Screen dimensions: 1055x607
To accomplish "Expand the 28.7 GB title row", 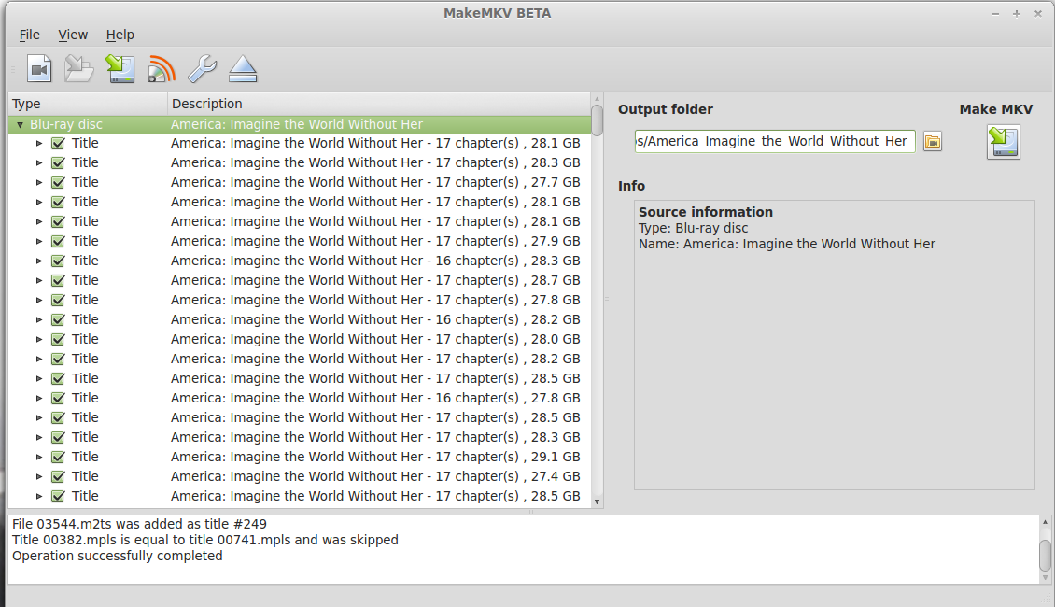I will point(39,280).
